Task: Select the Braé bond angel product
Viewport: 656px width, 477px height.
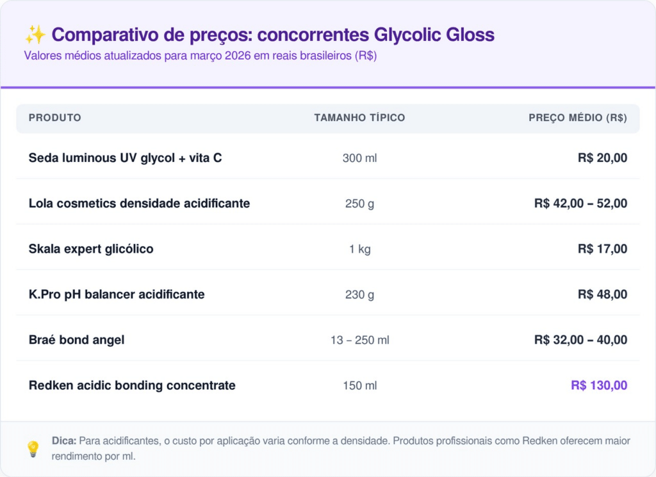Action: point(77,340)
